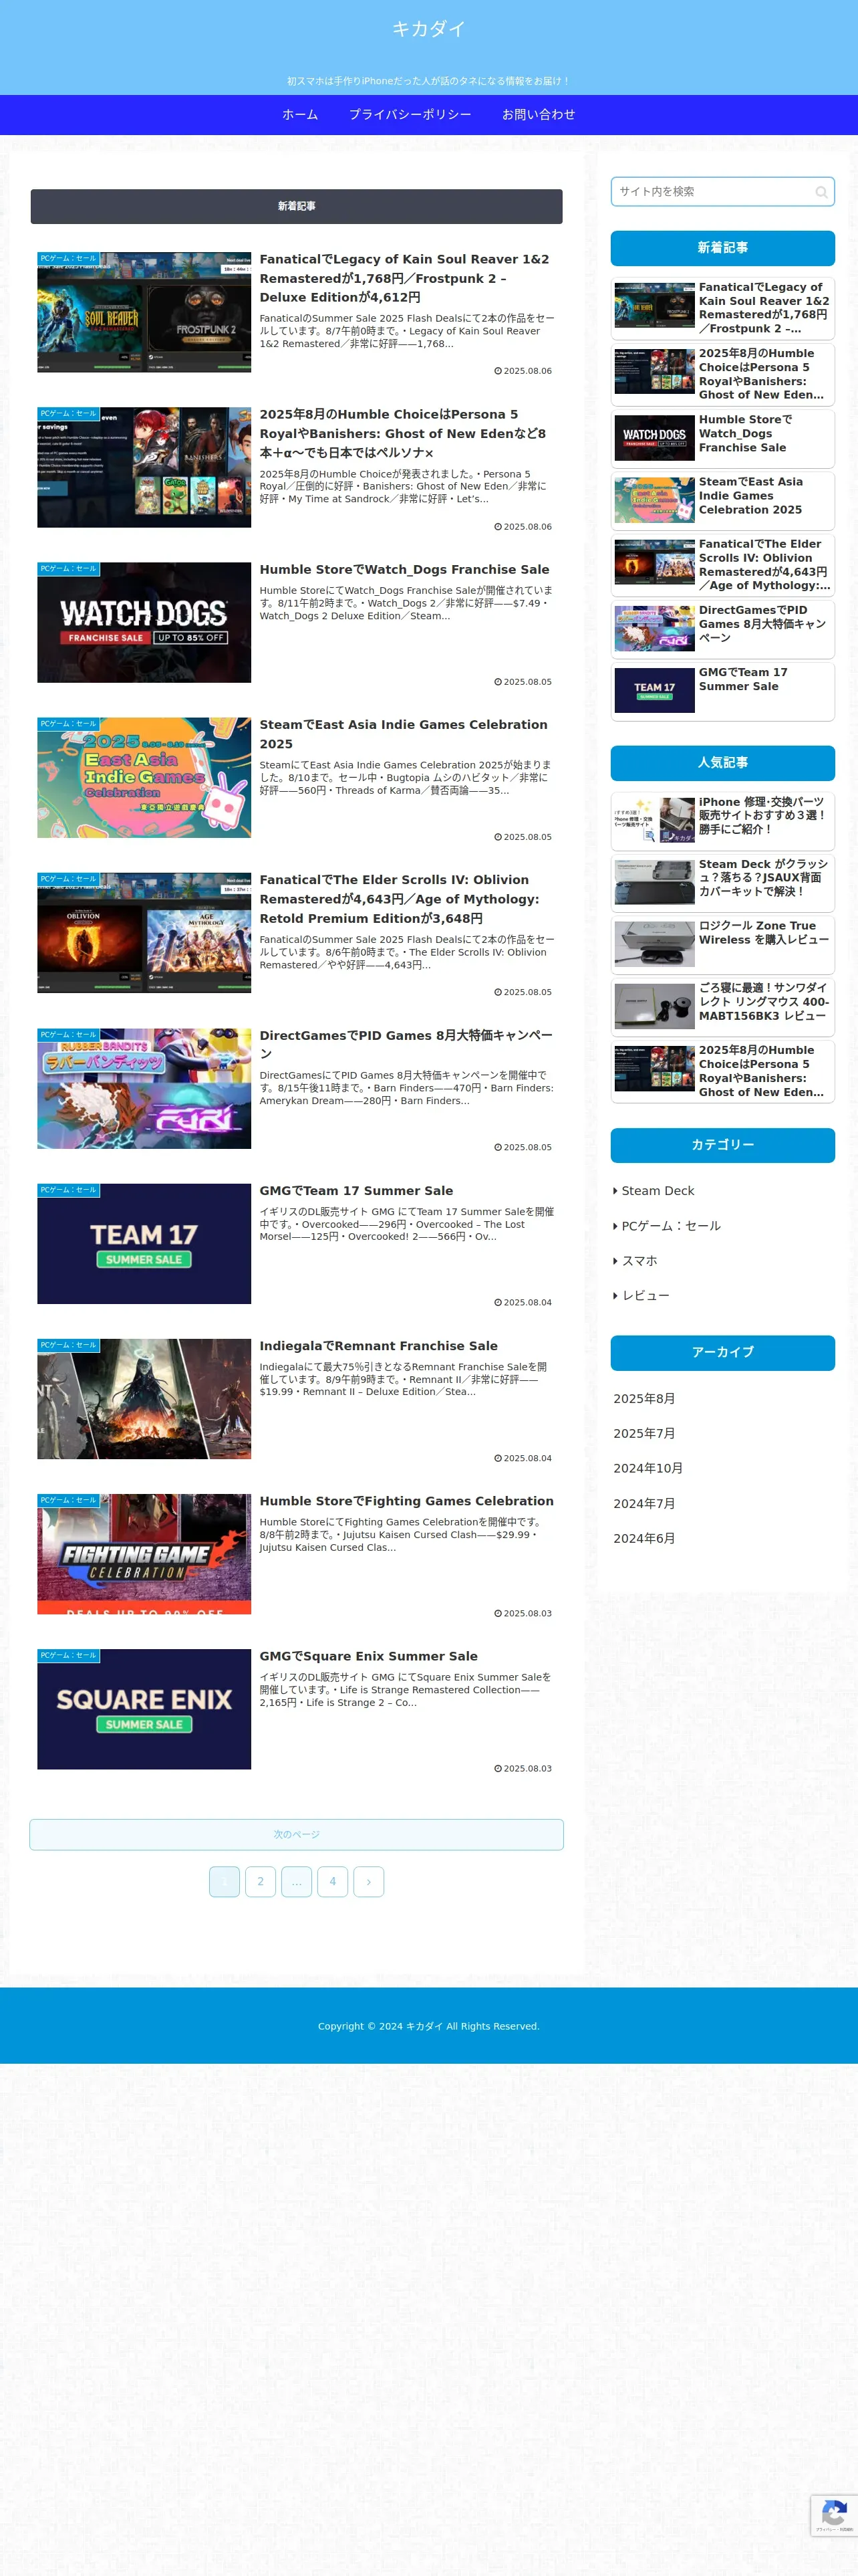Screen dimensions: 858x2576
Task: Click popular-post ring mouse thumbnail
Action: click(x=654, y=1006)
